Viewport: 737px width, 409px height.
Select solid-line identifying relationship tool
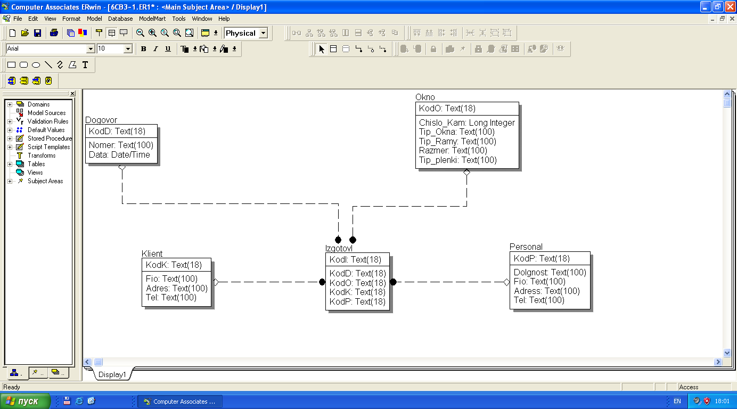coord(358,49)
